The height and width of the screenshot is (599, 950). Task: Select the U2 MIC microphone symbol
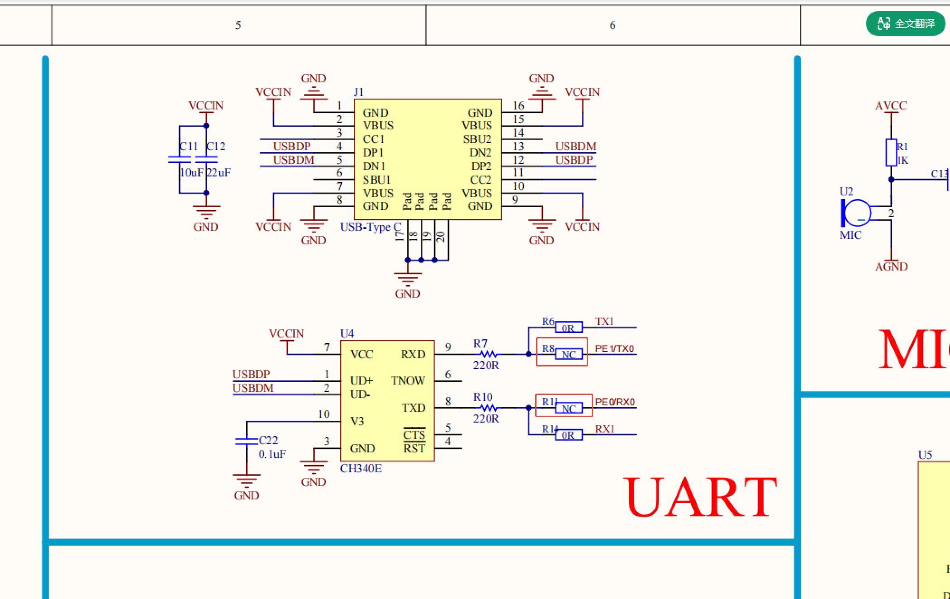pyautogui.click(x=856, y=213)
